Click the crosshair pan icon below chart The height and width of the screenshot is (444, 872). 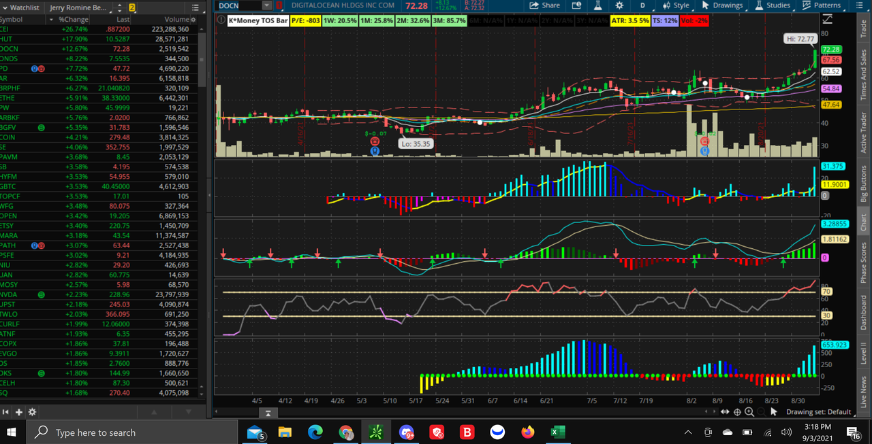pyautogui.click(x=737, y=412)
